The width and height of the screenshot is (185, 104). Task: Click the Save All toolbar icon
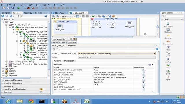click(x=12, y=8)
